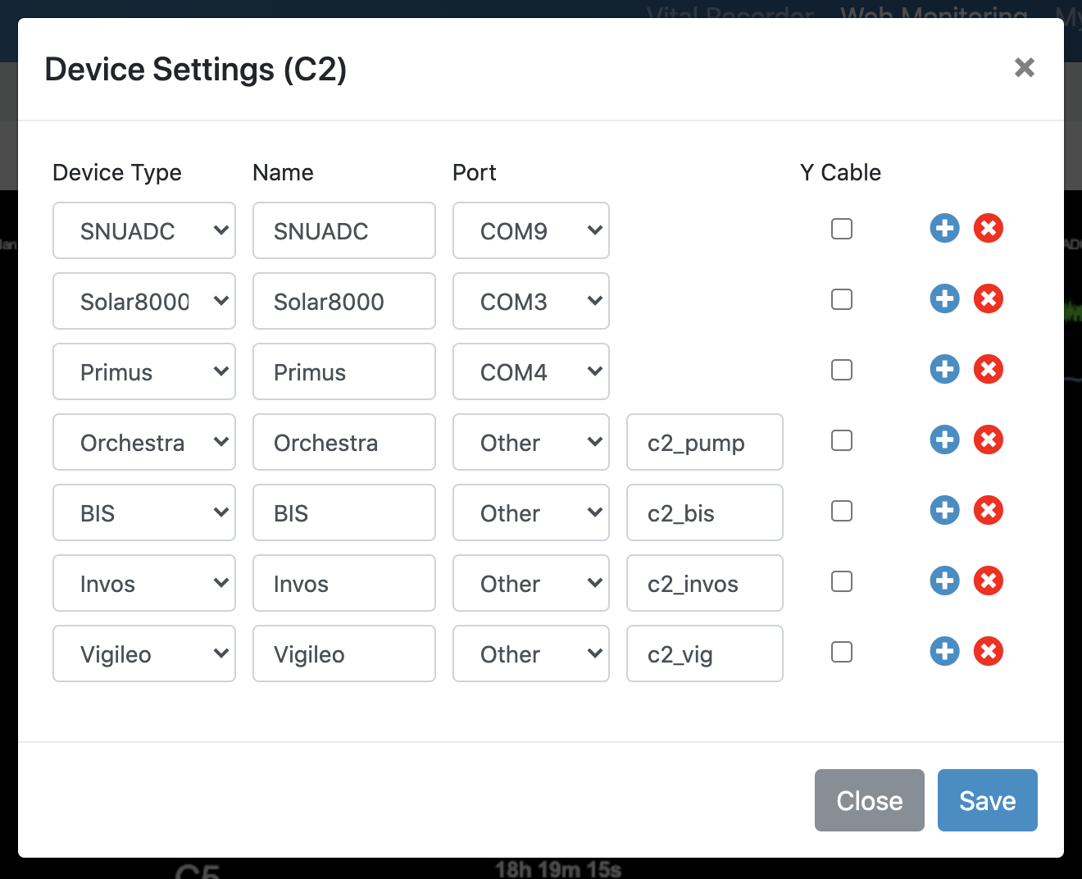Viewport: 1082px width, 879px height.
Task: Enable Y Cable for Solar8000
Action: tap(842, 299)
